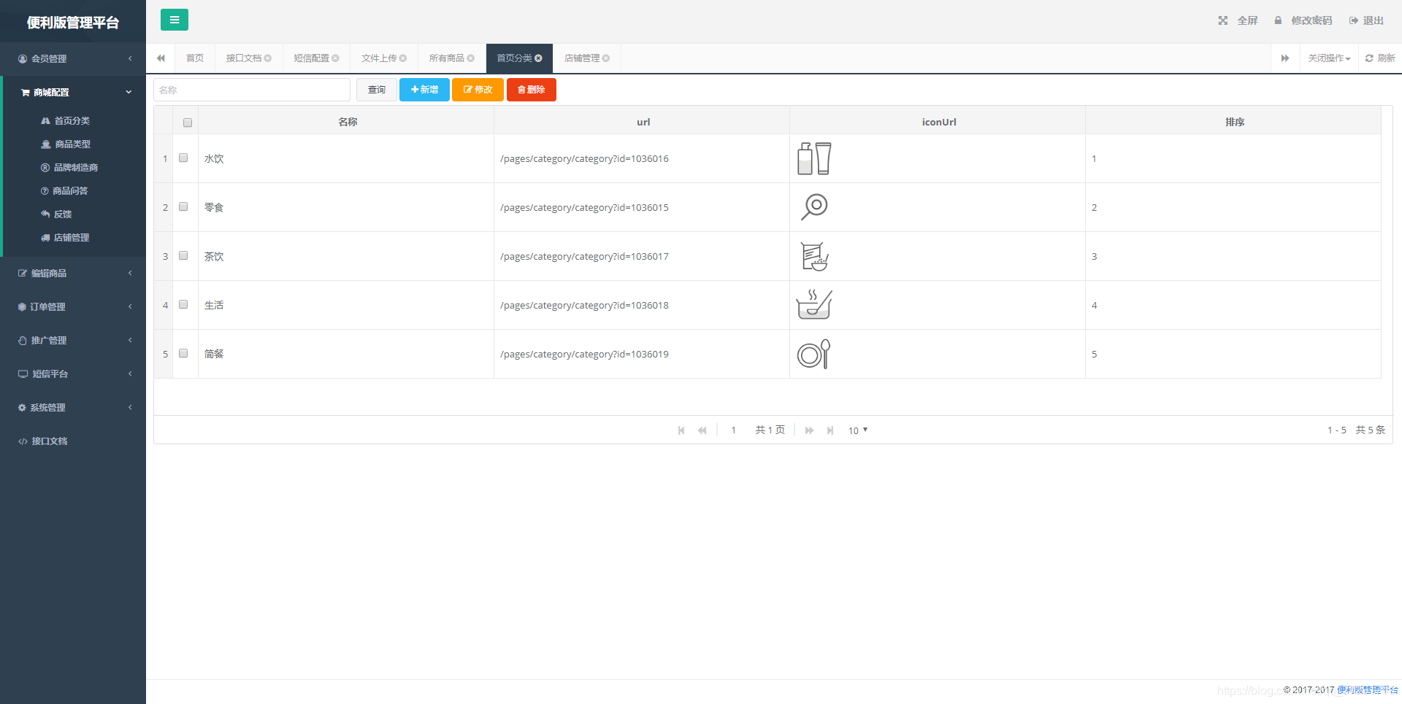Click the 修改密码 lock link
Screen dimensions: 1402x704
pyautogui.click(x=1303, y=20)
